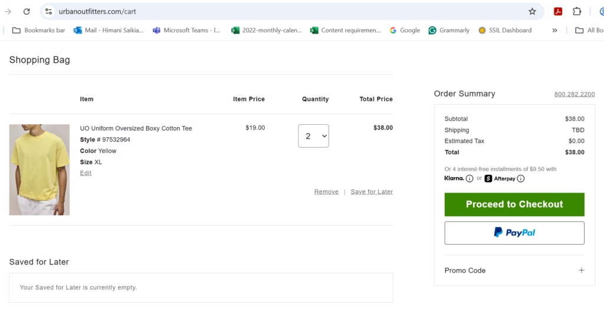Click Save for Later link
The height and width of the screenshot is (325, 604).
pyautogui.click(x=372, y=192)
